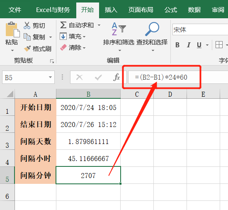Select cell showing 2707
Viewport: 228px width, 210px height.
[x=88, y=175]
